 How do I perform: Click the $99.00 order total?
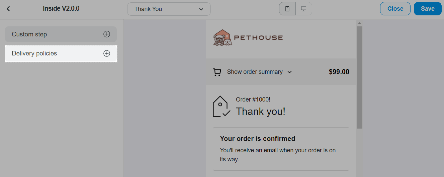click(339, 72)
